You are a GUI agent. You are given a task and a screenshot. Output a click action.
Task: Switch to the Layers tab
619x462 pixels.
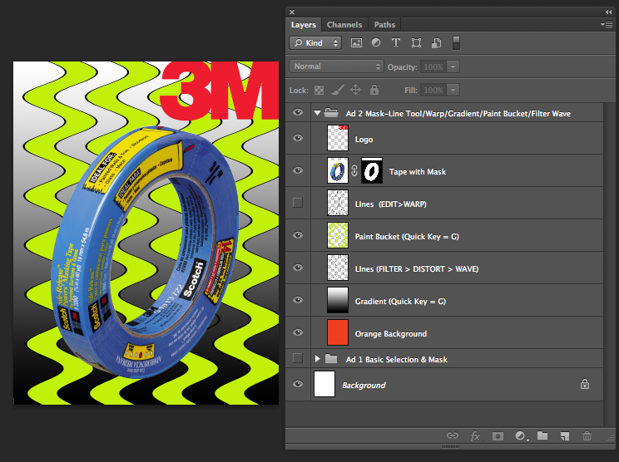[x=304, y=24]
